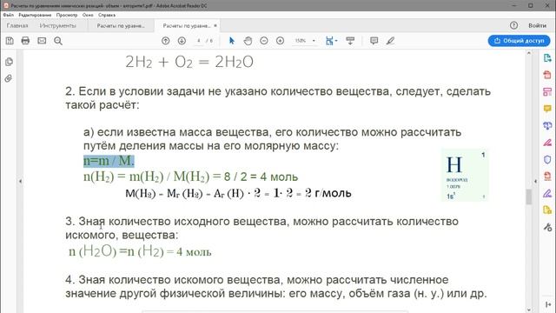The height and width of the screenshot is (313, 556).
Task: Click the highlighted formula n=m / M.
Action: tap(109, 161)
